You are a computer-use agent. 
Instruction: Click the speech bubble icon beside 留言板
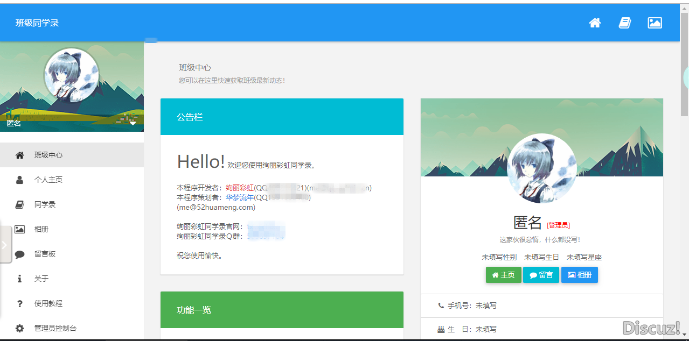[x=20, y=254]
